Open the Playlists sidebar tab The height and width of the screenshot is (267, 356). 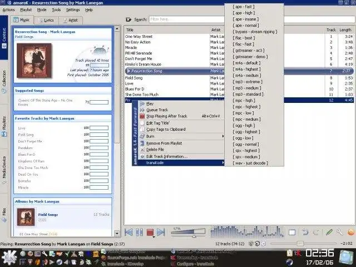[4, 126]
